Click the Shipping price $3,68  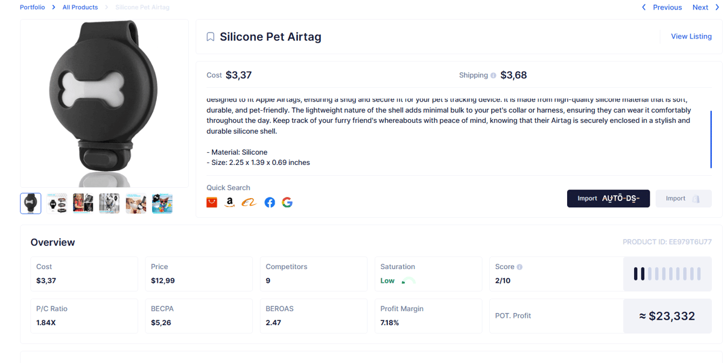514,75
